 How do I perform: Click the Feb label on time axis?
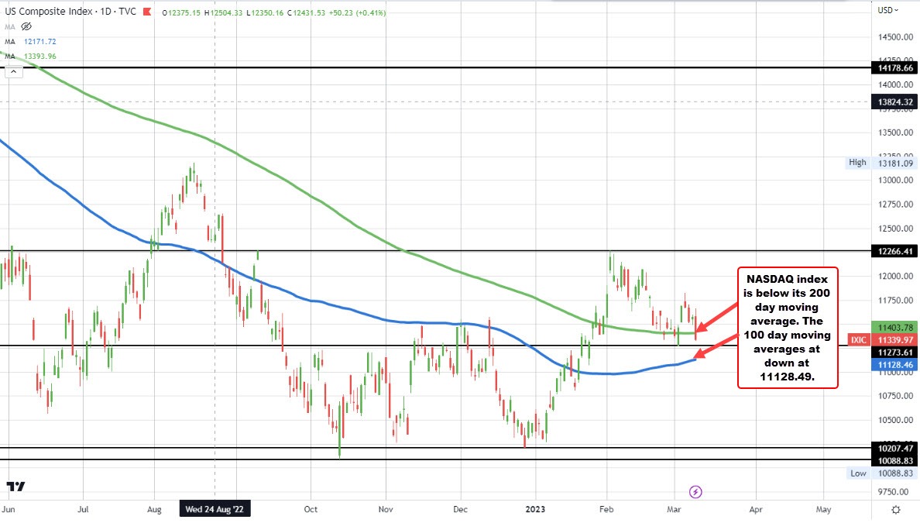pyautogui.click(x=606, y=509)
